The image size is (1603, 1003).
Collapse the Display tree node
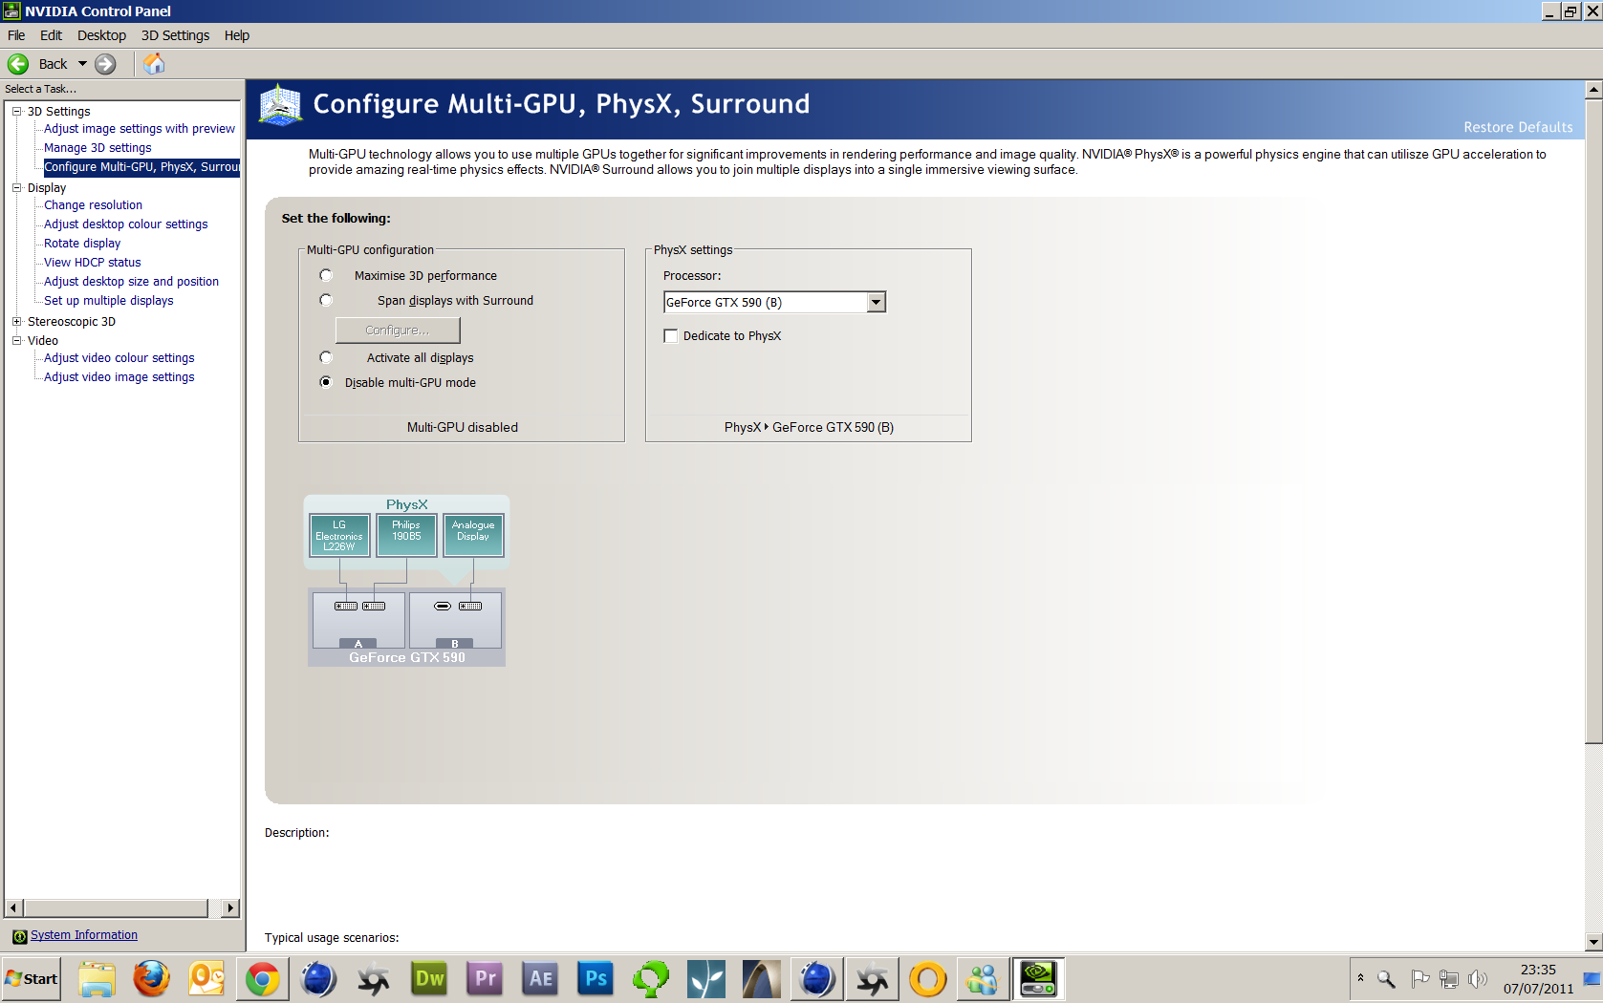[16, 188]
